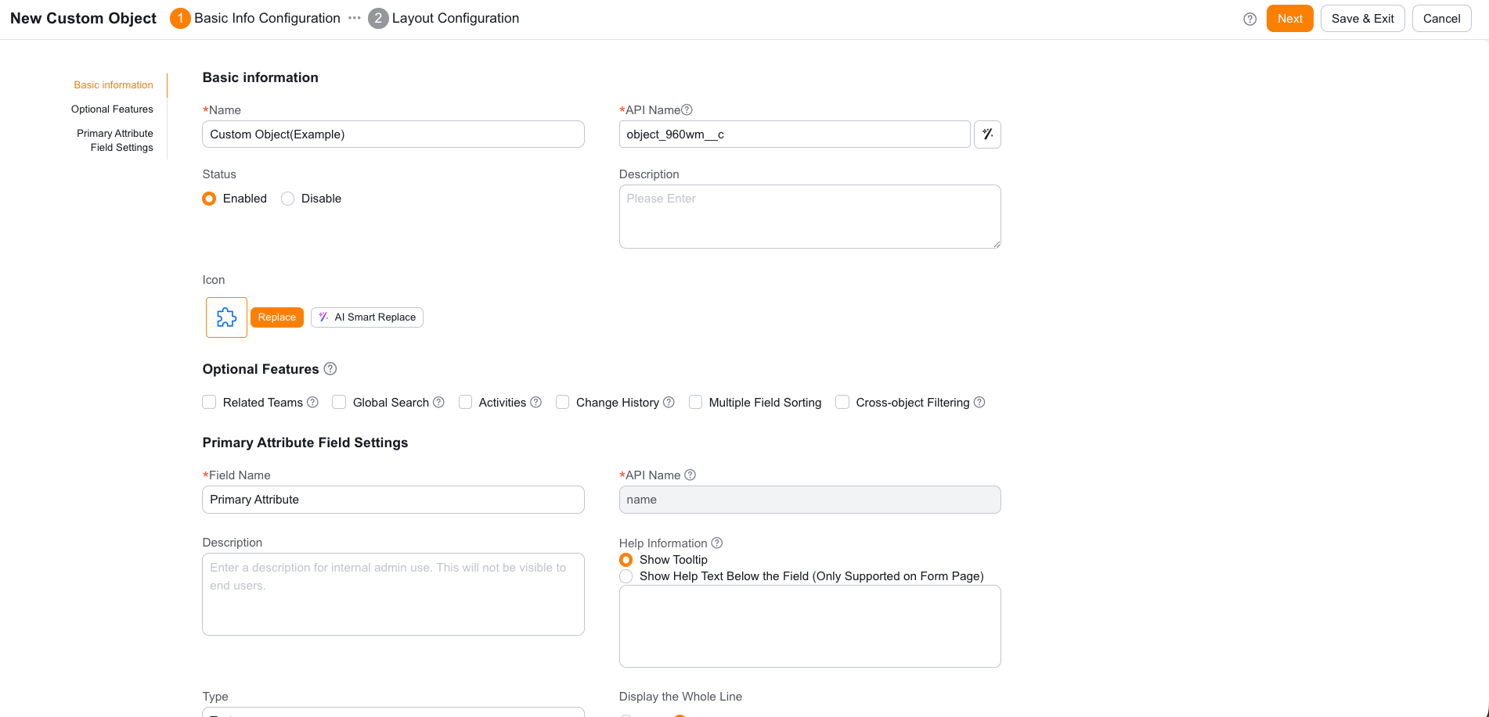The width and height of the screenshot is (1489, 717).
Task: Click the help icon beside Help Information
Action: coord(716,543)
